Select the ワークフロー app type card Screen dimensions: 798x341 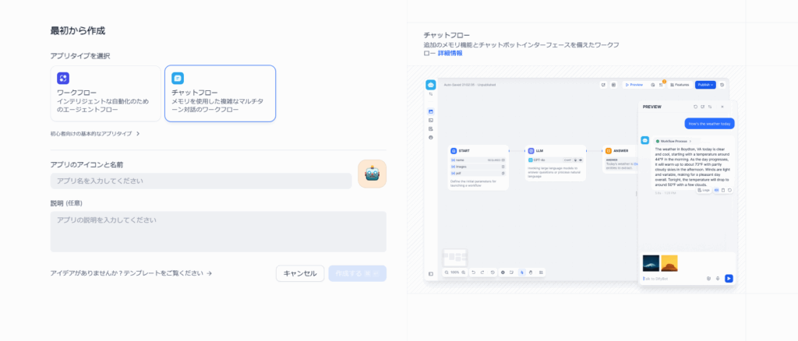click(105, 93)
